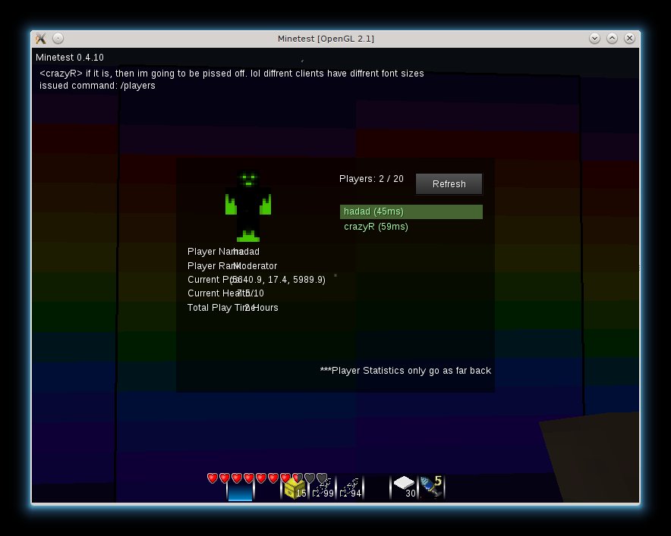
Task: Select the hotbar item with count 94
Action: [350, 488]
